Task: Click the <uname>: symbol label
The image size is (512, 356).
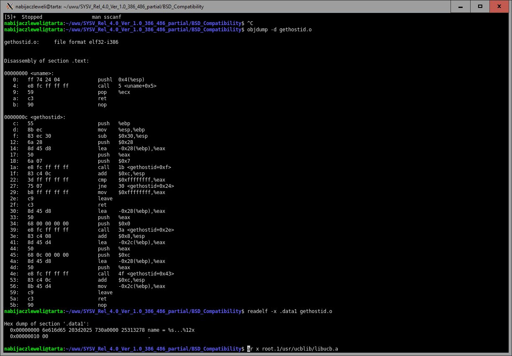Action: (x=29, y=73)
